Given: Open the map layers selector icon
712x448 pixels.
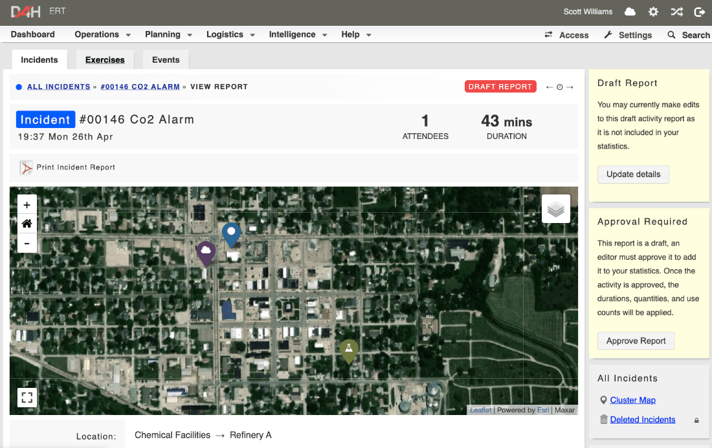Looking at the screenshot, I should (x=555, y=208).
